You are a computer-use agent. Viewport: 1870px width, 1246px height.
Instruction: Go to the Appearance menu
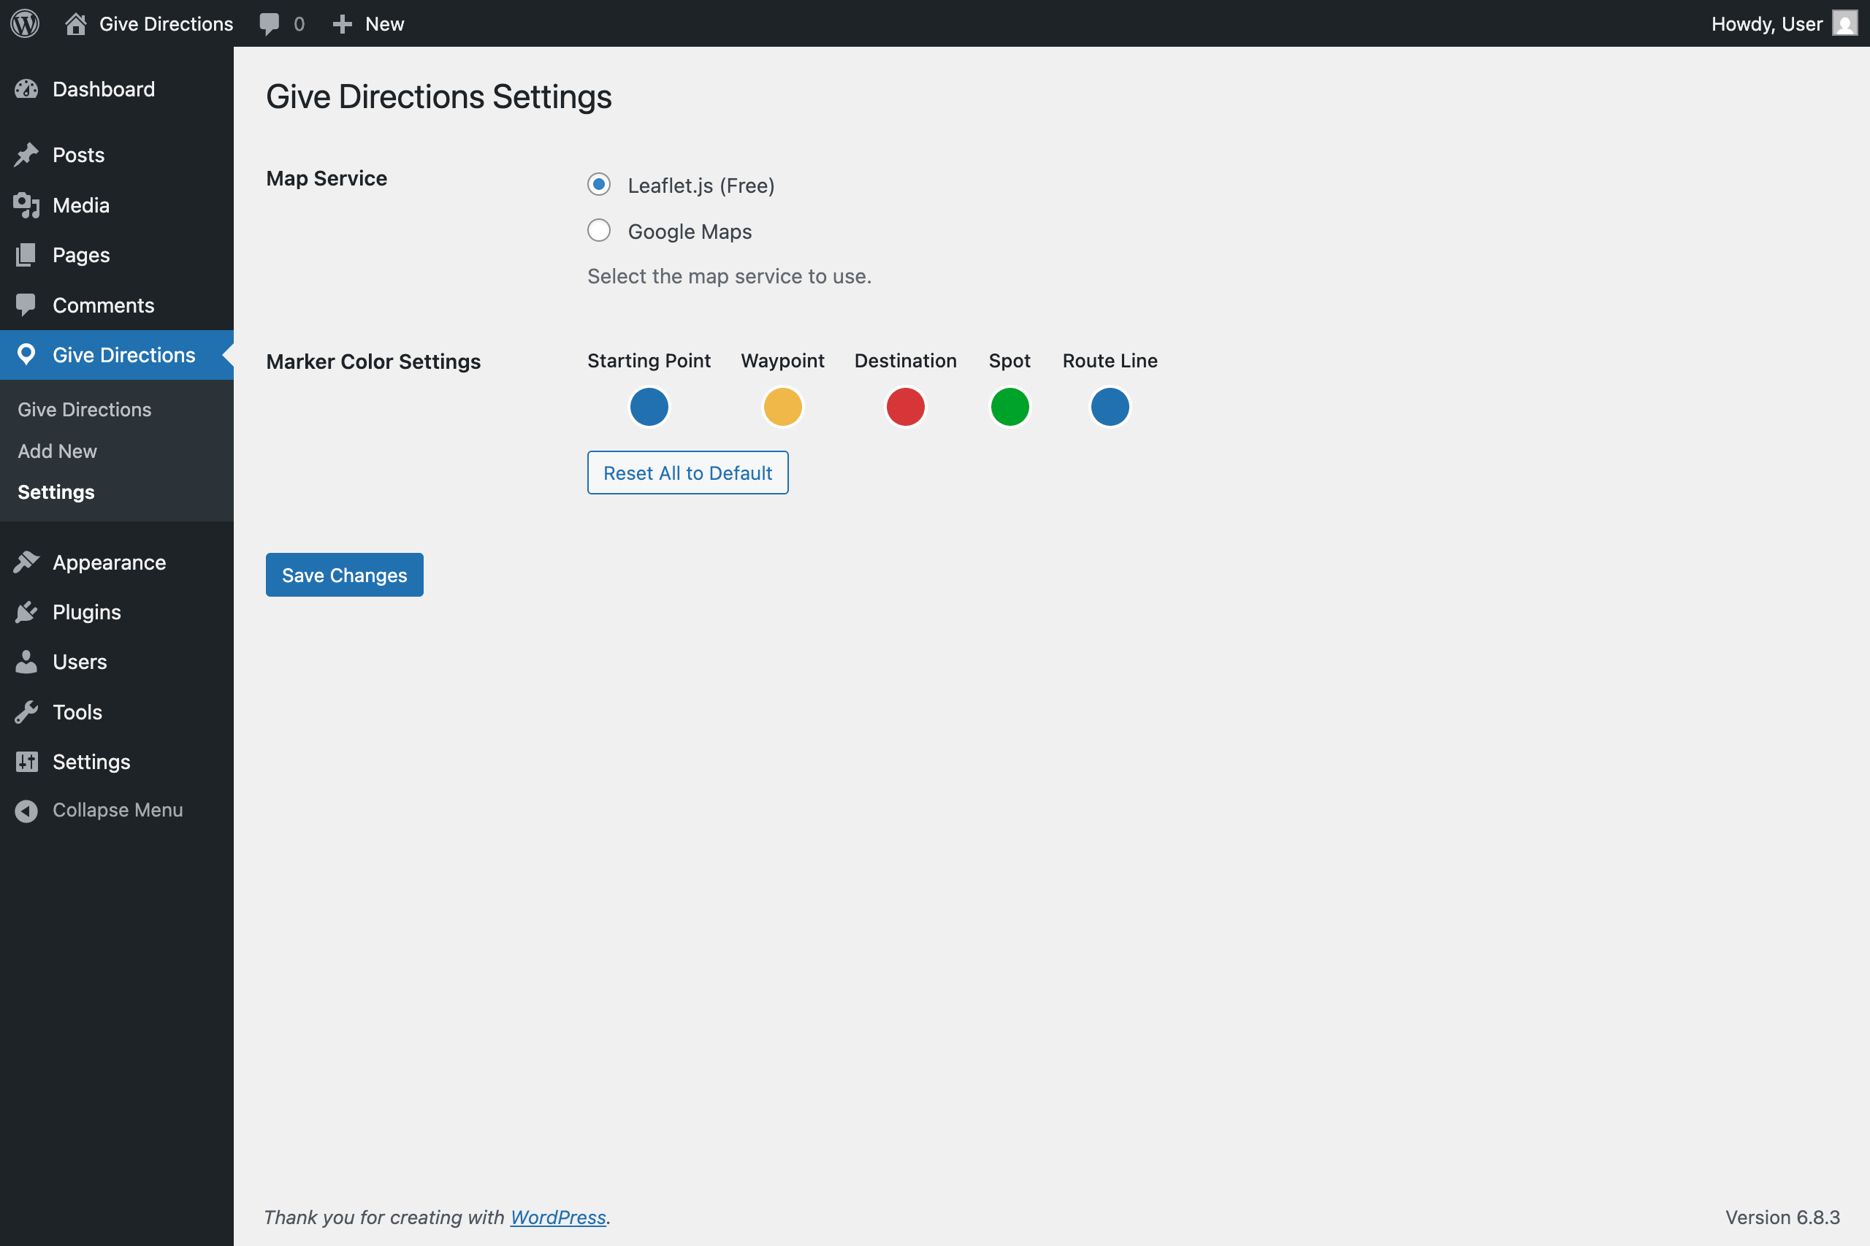[109, 562]
